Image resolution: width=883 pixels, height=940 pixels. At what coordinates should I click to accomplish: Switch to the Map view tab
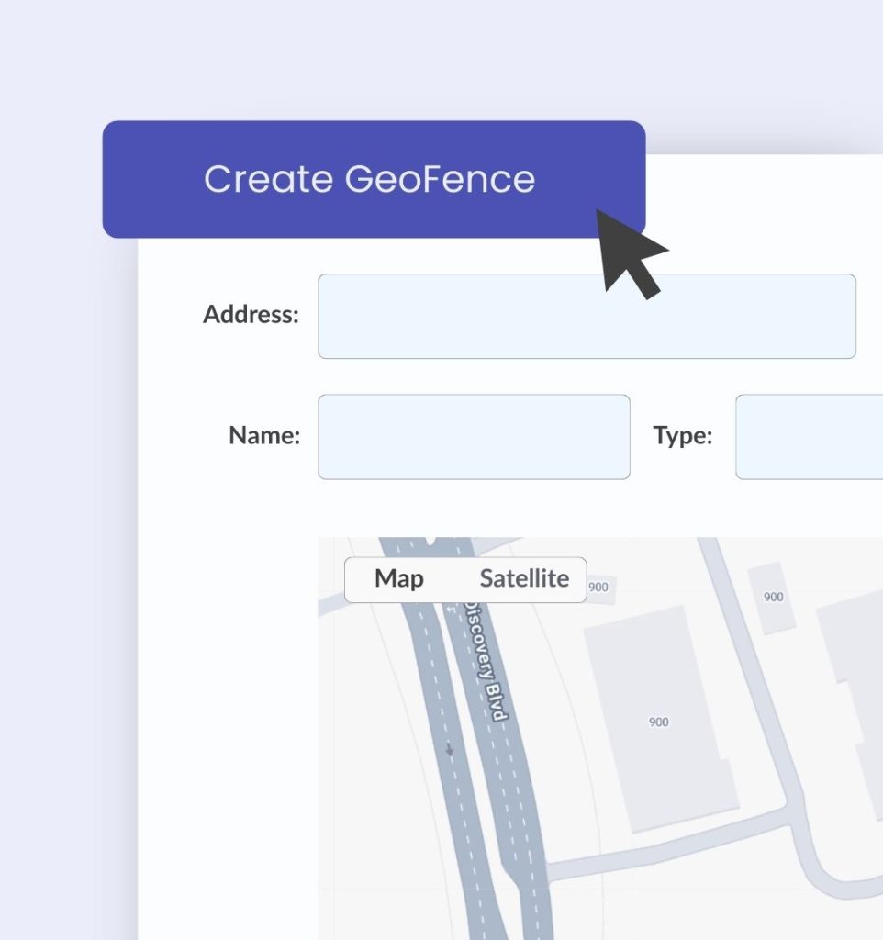(x=399, y=578)
